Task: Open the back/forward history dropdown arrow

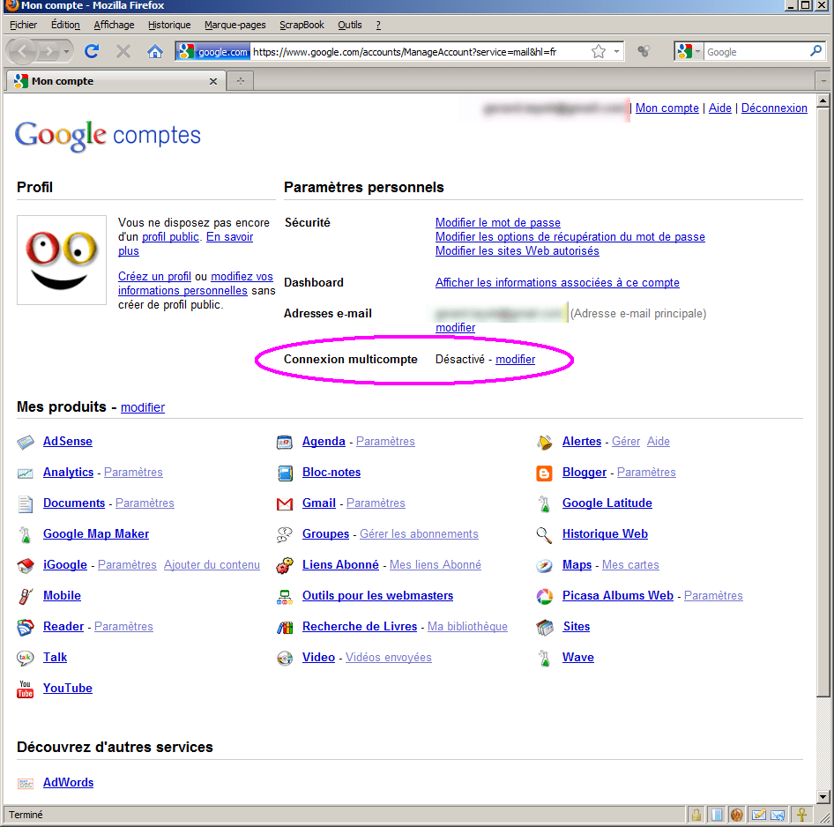Action: (x=66, y=52)
